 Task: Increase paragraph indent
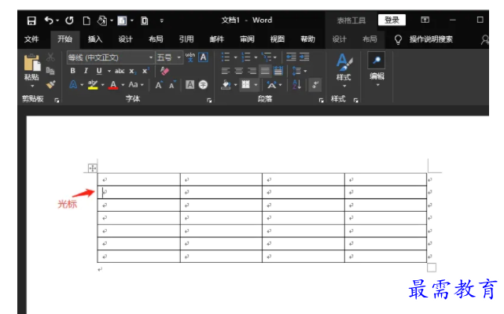tap(304, 57)
